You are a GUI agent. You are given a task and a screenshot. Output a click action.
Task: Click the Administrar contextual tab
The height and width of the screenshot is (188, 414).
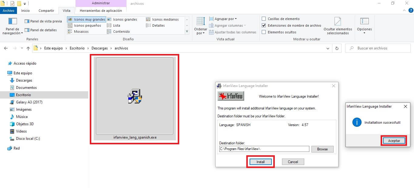[101, 4]
